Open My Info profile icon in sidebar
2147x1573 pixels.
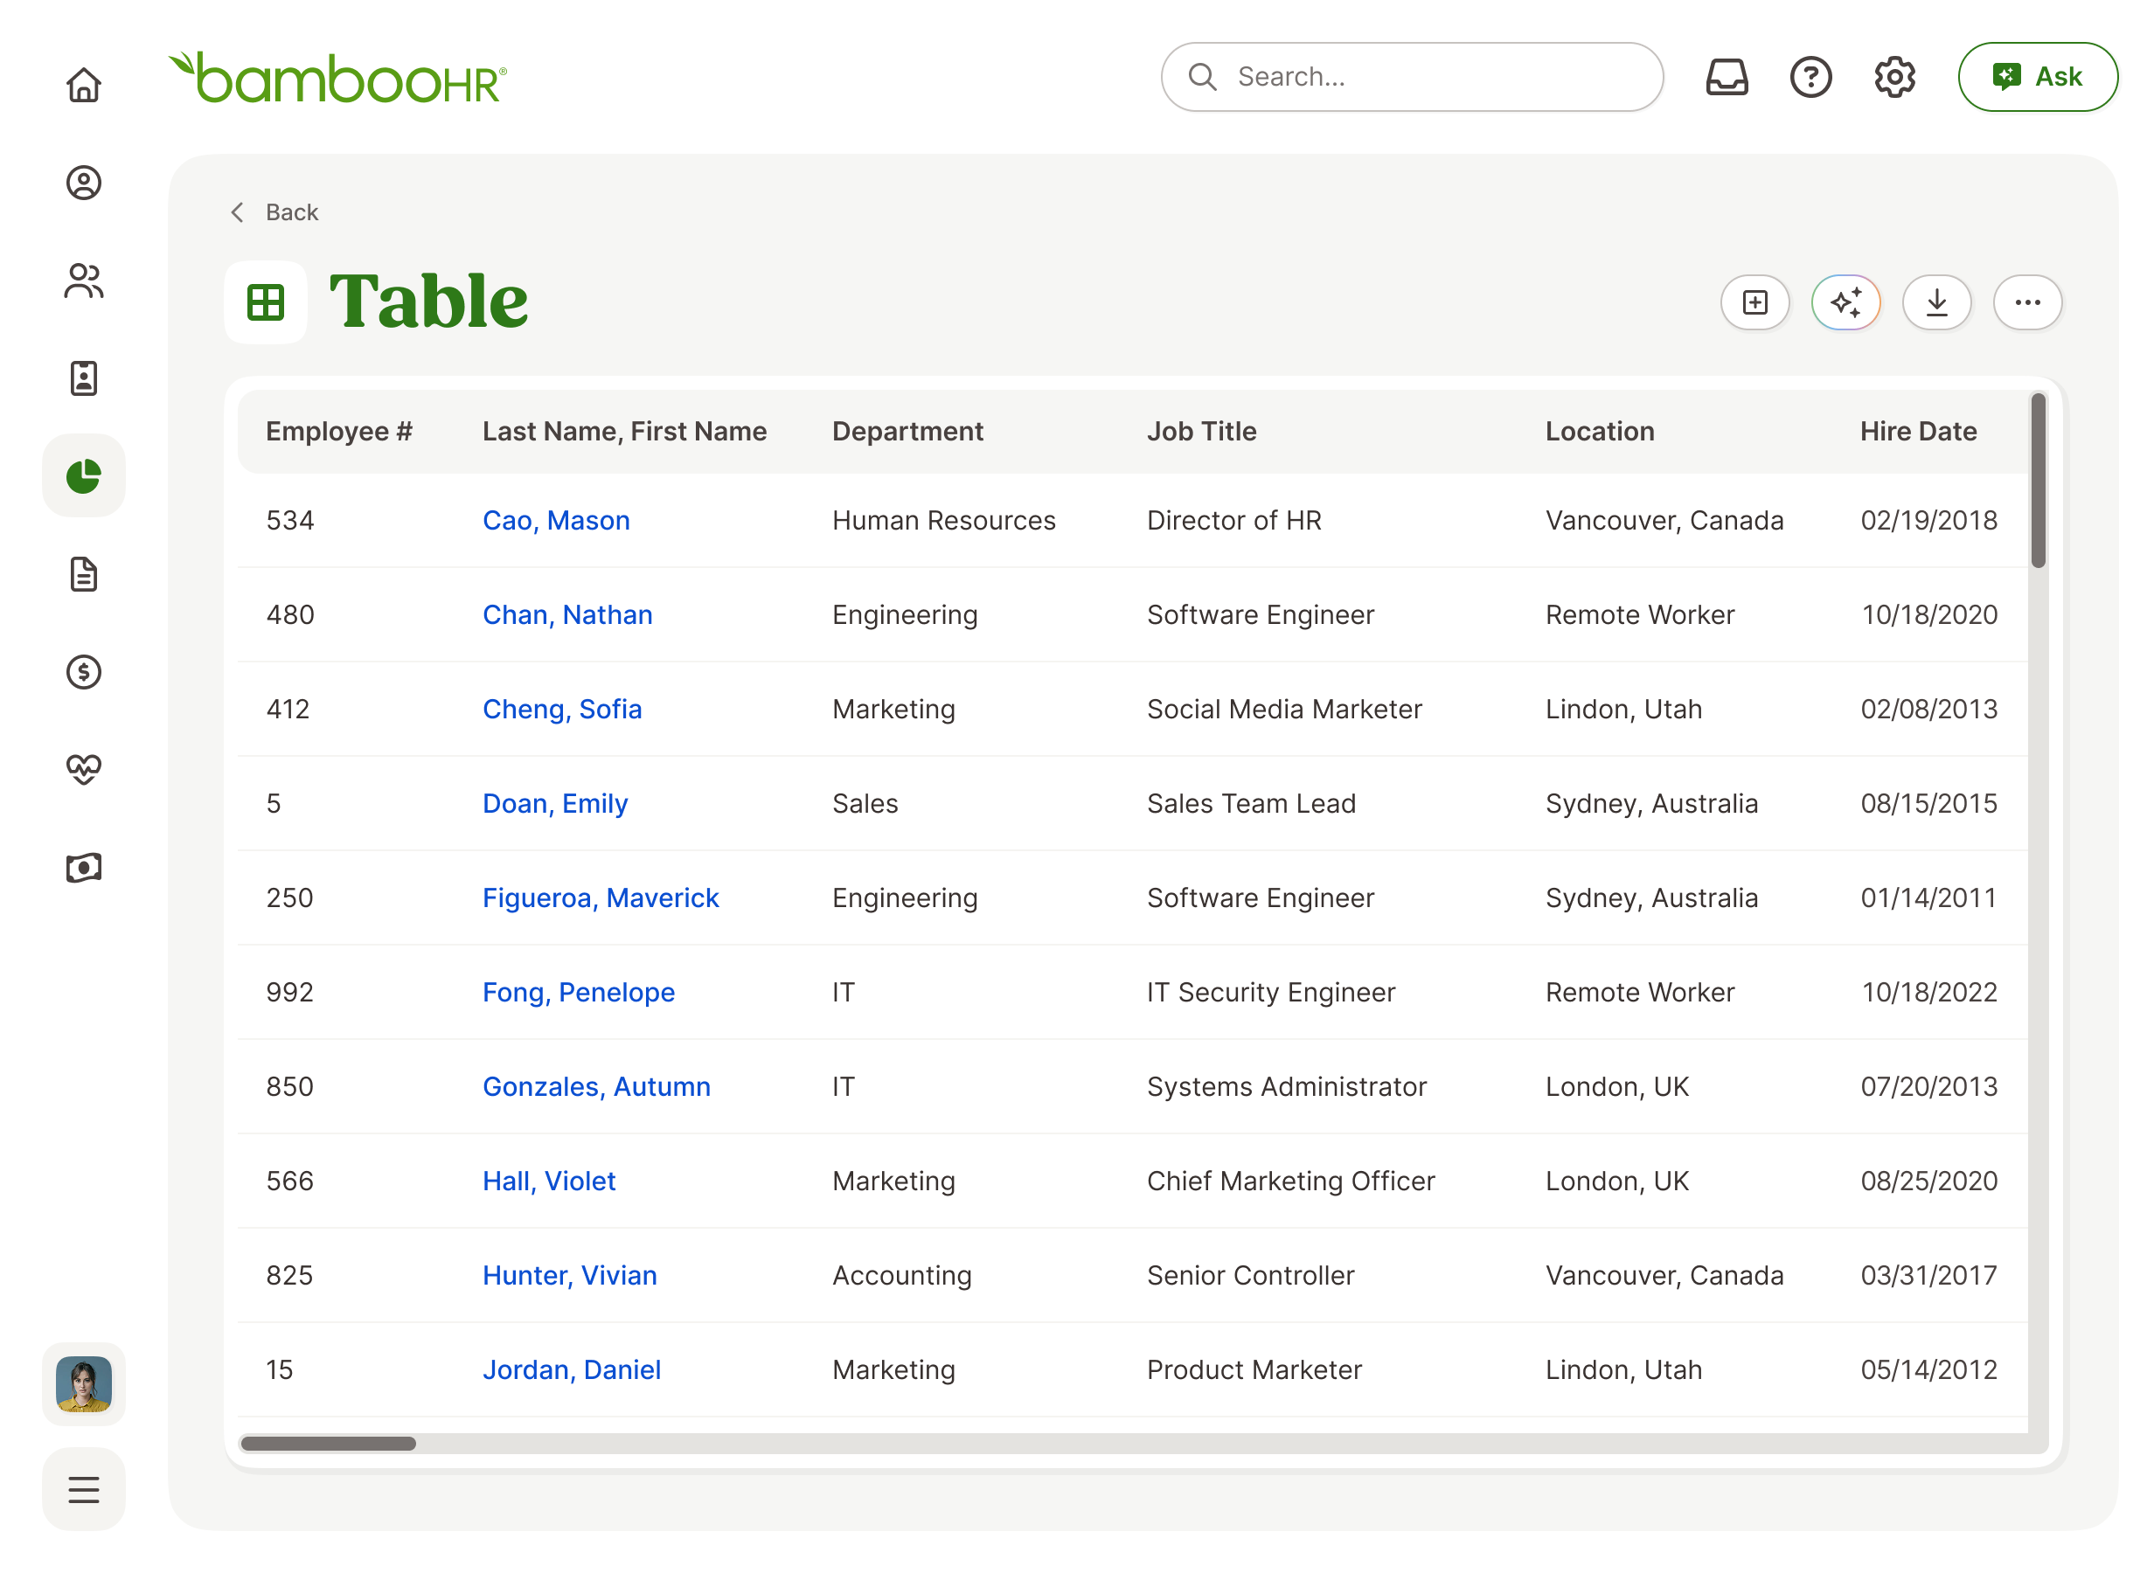click(84, 183)
